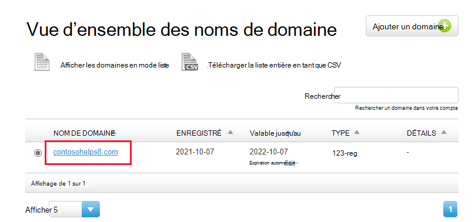Go to page 1 pagination button

tap(450, 209)
